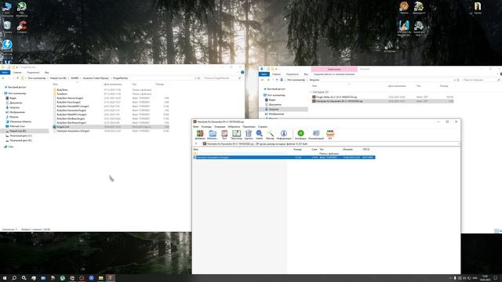
Task: Open the Файл tab in ForgerPatches explorer
Action: point(5,73)
